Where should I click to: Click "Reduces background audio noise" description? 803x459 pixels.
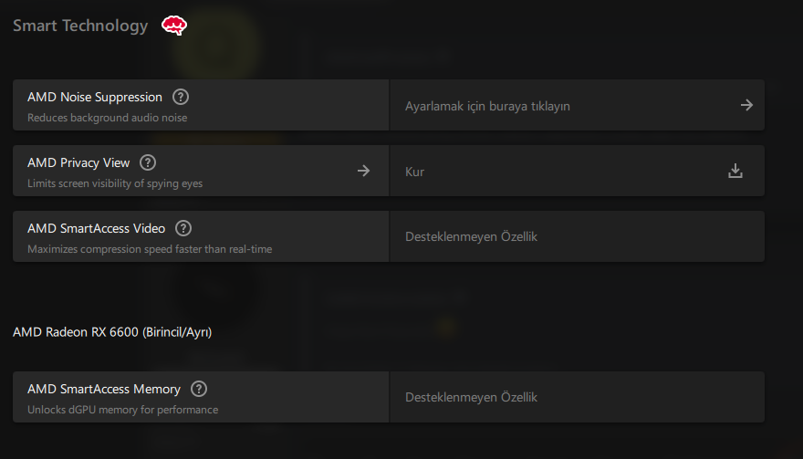pos(107,118)
